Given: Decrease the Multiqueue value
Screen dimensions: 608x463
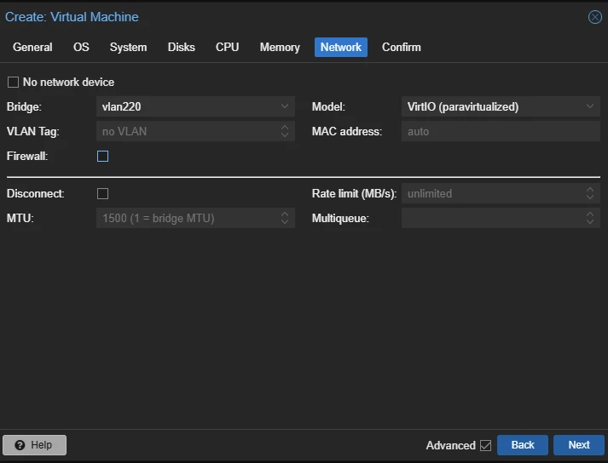Looking at the screenshot, I should click(590, 223).
